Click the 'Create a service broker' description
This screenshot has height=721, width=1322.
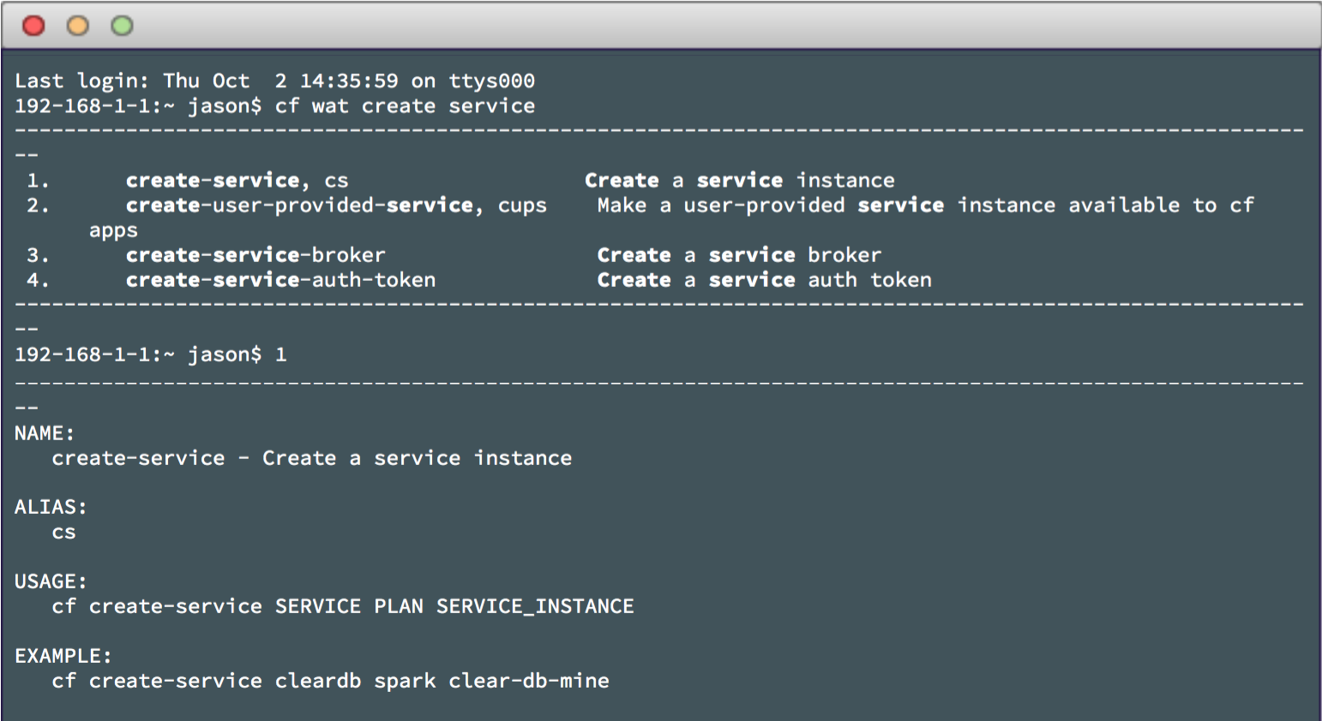tap(739, 255)
